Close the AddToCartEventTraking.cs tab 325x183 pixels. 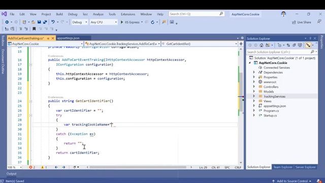53,39
